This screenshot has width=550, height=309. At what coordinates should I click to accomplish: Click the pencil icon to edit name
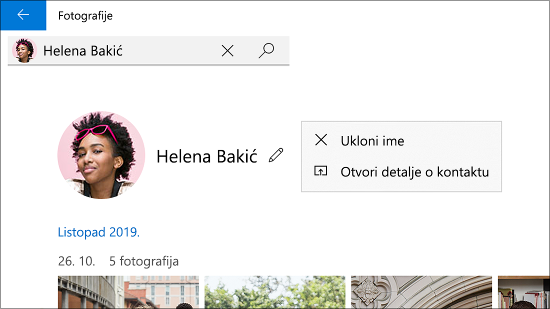(276, 155)
